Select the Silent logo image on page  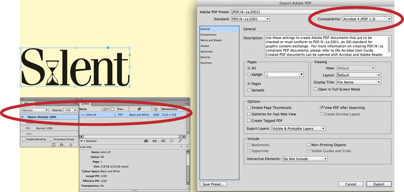pos(75,67)
